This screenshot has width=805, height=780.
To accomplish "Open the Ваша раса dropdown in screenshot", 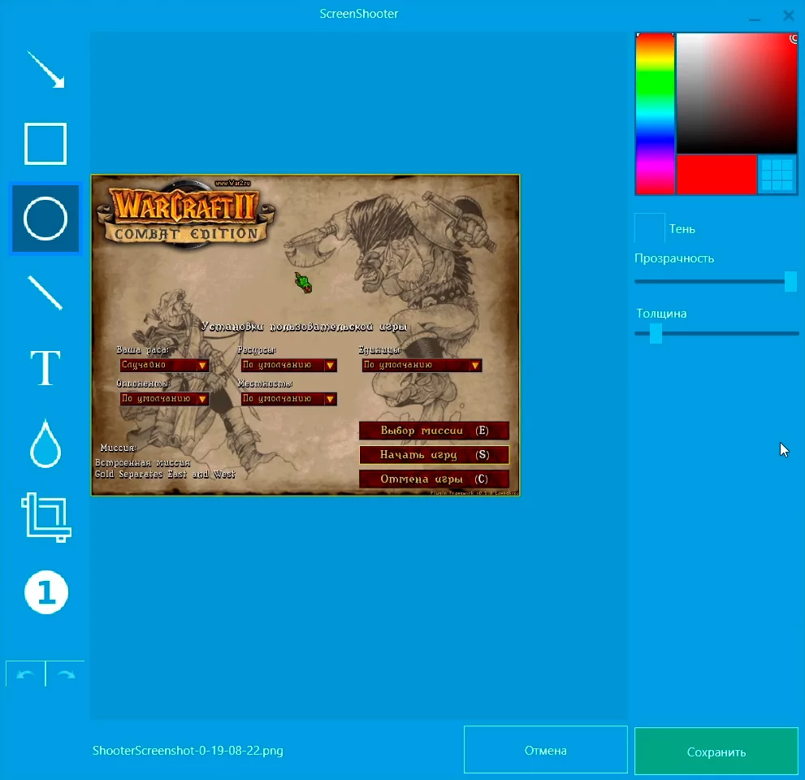I will click(164, 365).
